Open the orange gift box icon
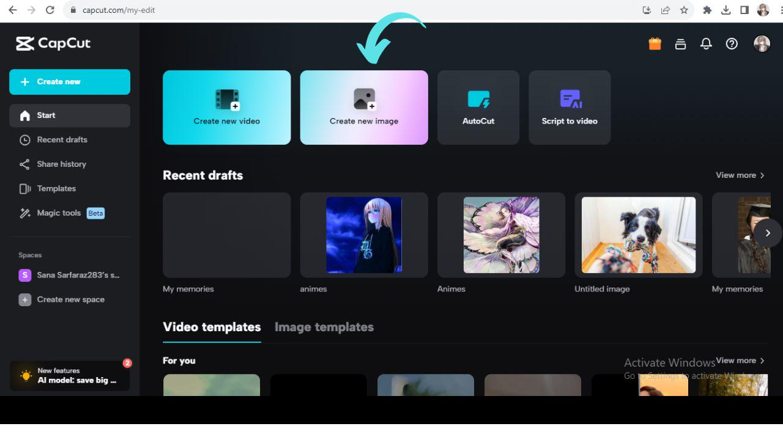The width and height of the screenshot is (783, 440). [655, 43]
